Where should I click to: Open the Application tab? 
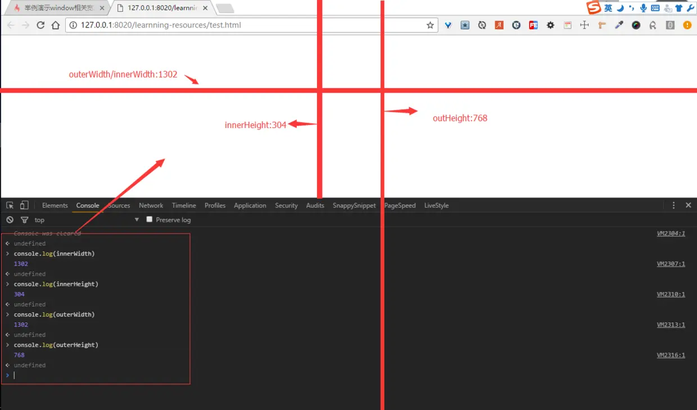250,206
